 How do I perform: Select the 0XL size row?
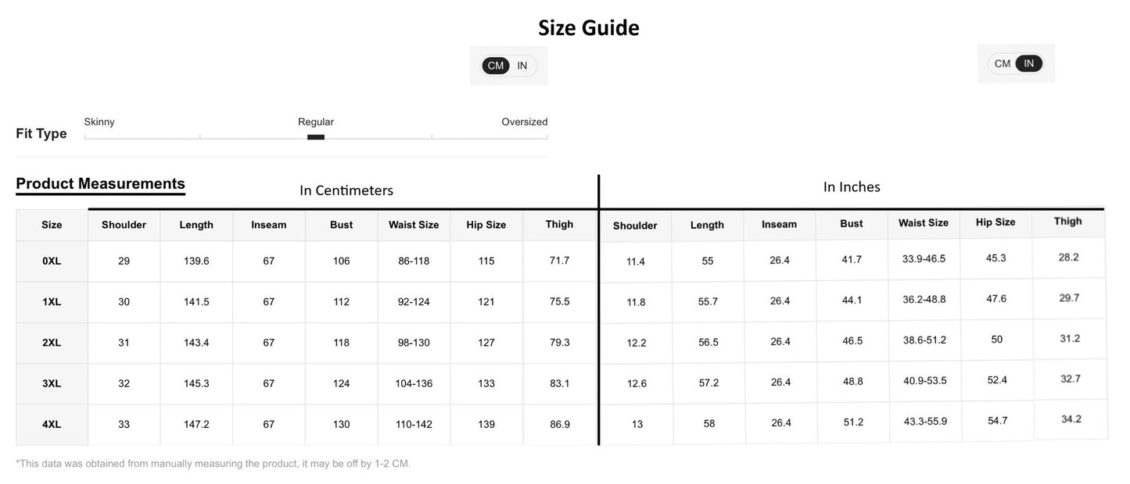51,260
